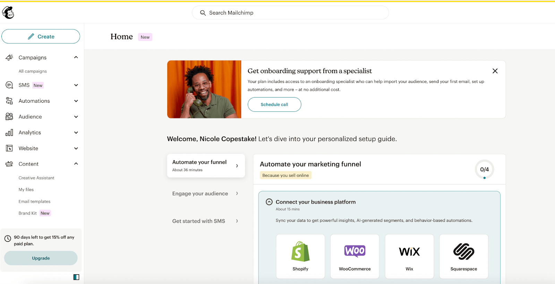Select Engage your audience tab
The height and width of the screenshot is (284, 555).
click(x=206, y=193)
